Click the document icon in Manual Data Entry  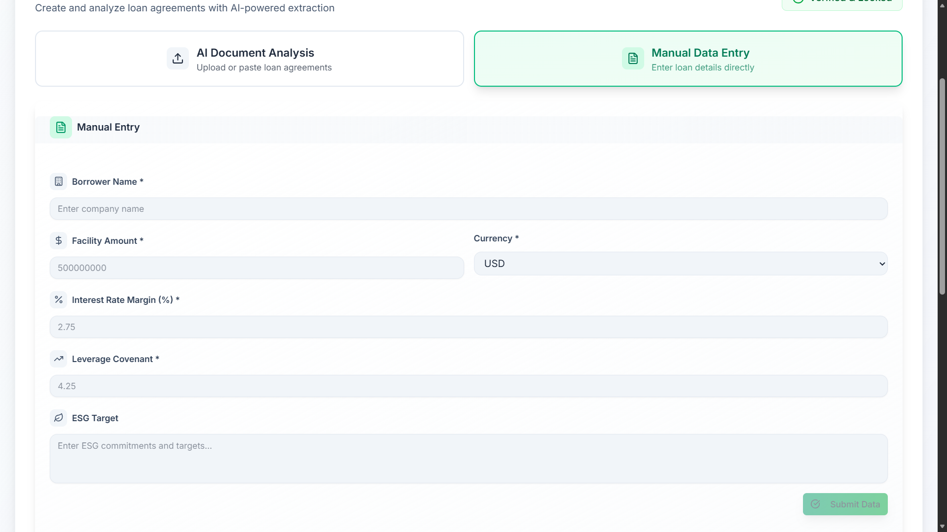(x=633, y=59)
